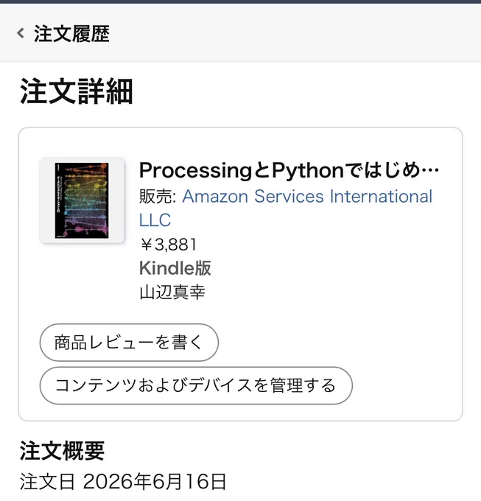This screenshot has height=501, width=481.
Task: Open the book cover thumbnail
Action: coord(82,200)
